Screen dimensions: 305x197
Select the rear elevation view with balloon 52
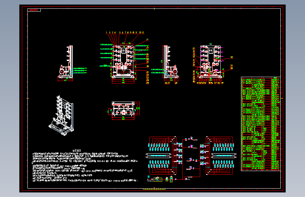211,62
